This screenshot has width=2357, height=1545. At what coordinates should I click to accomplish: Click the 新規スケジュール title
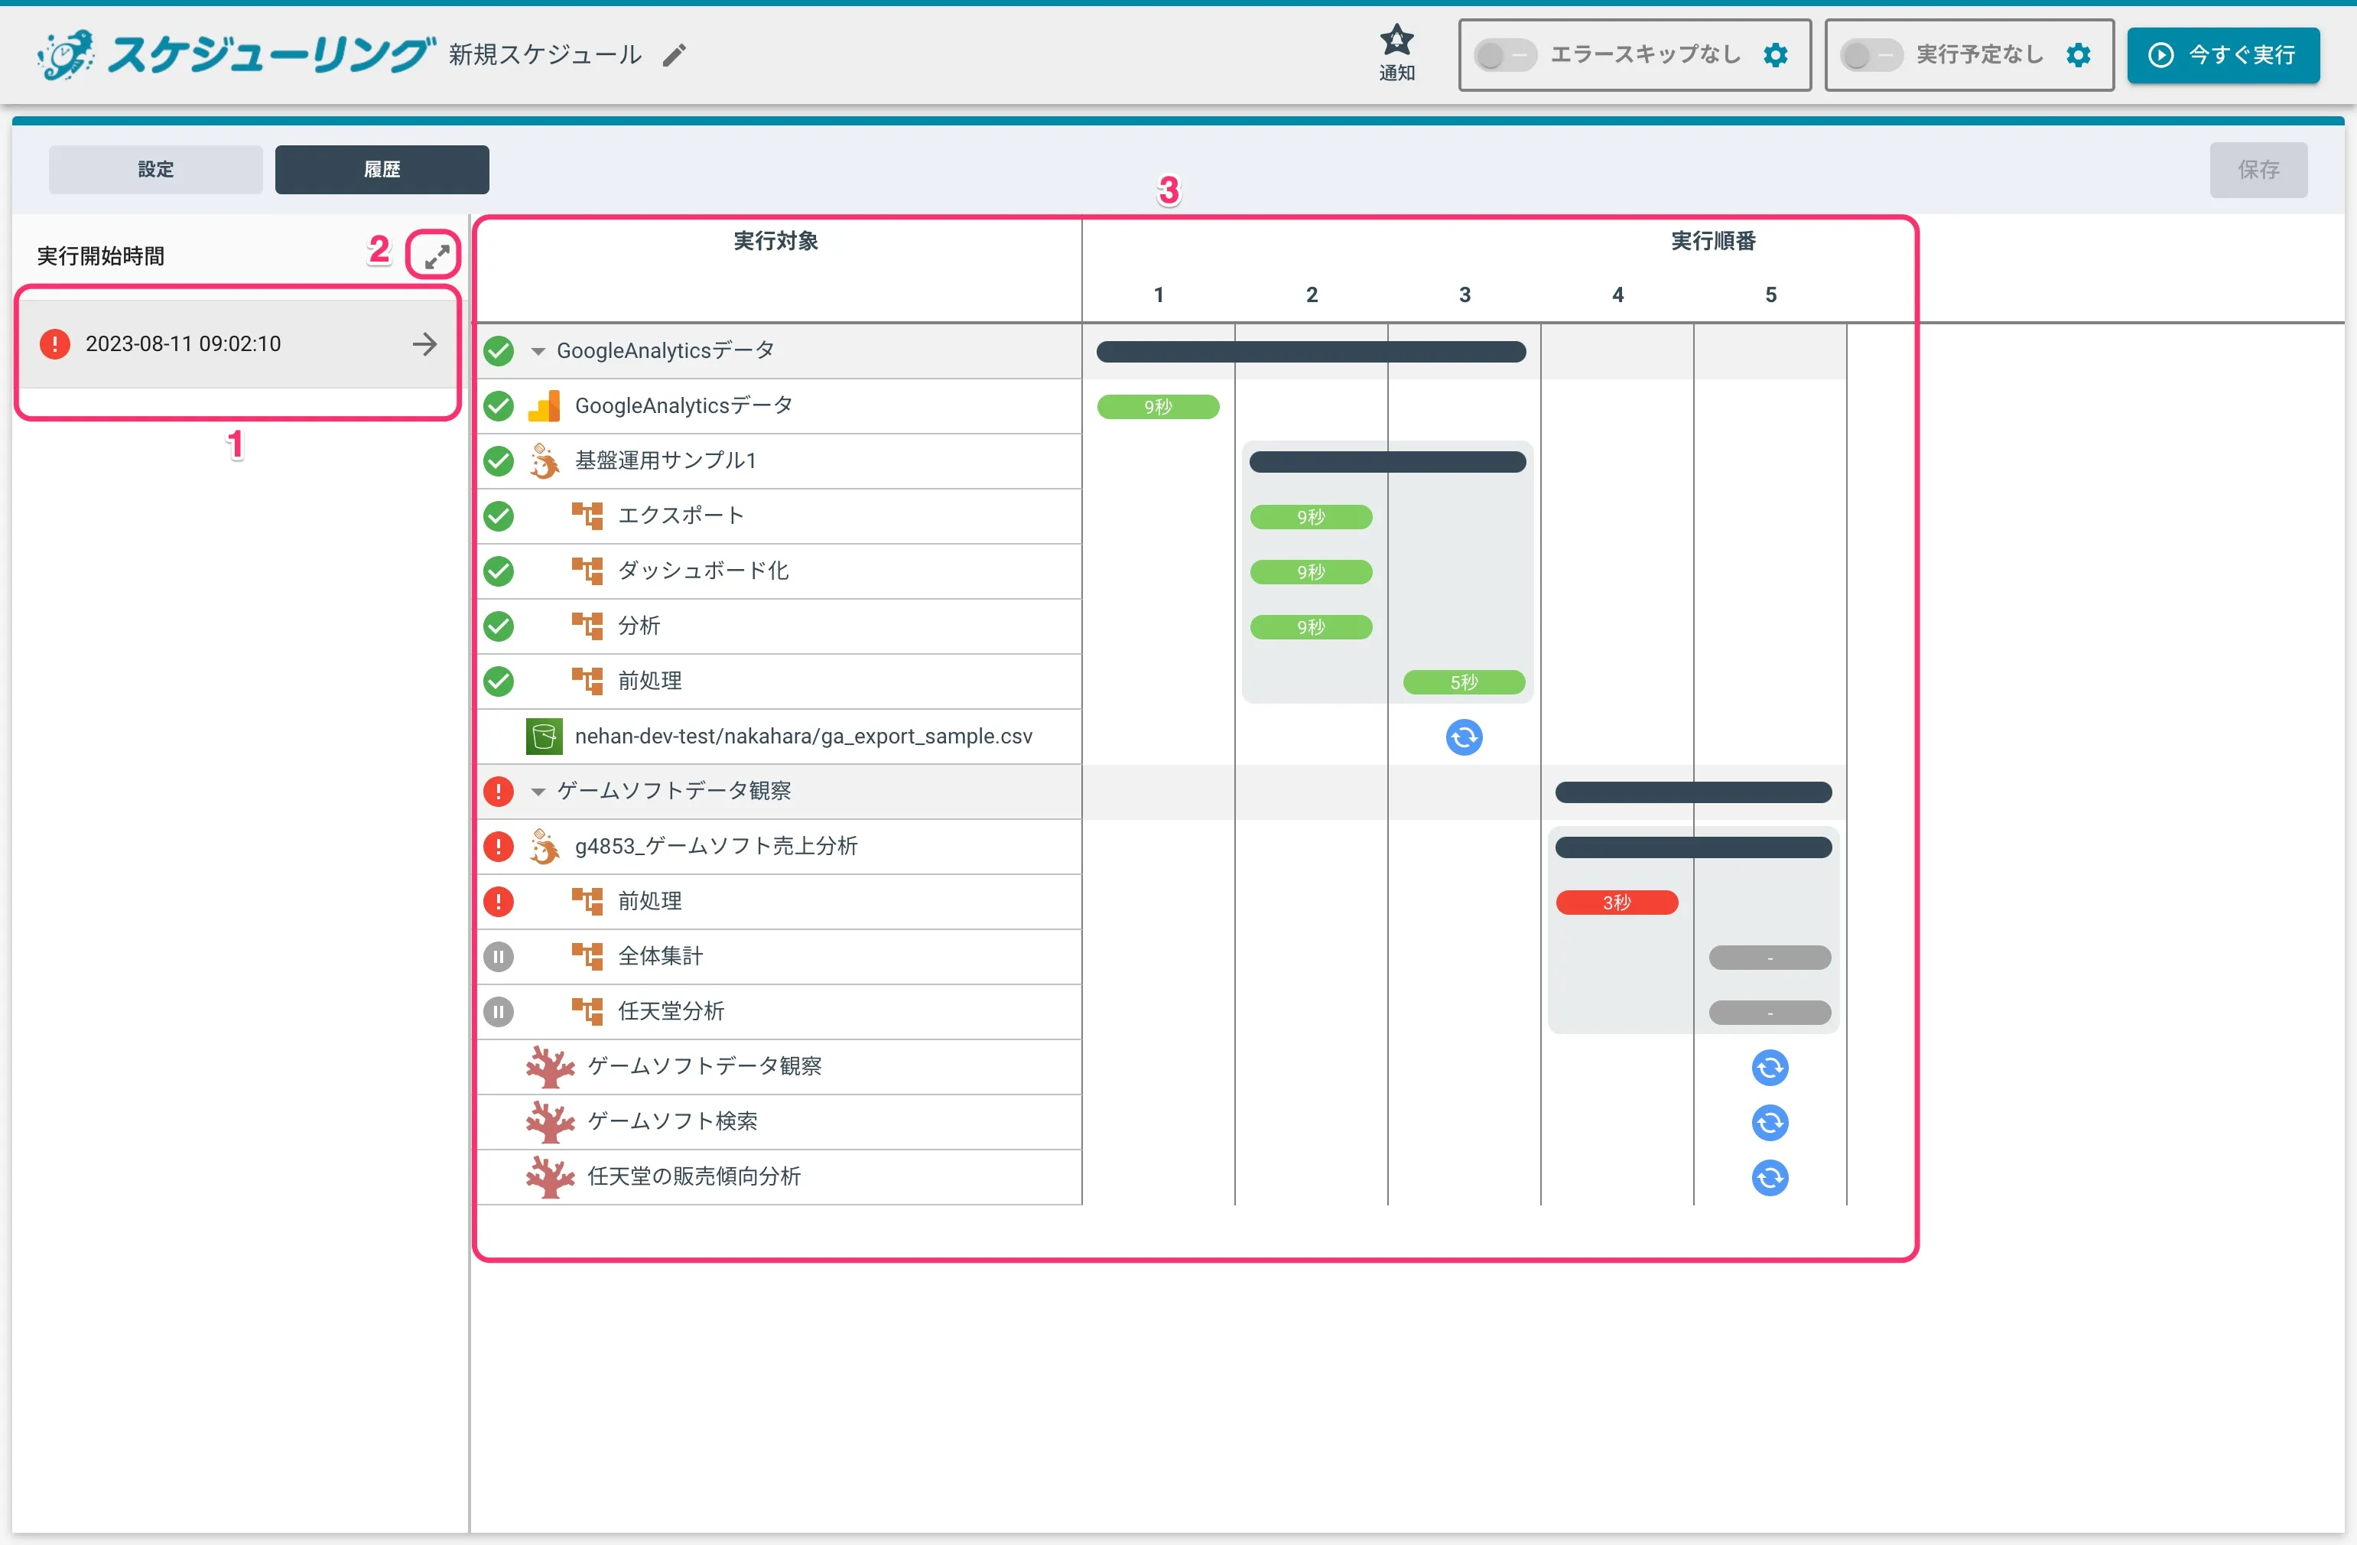[x=545, y=54]
